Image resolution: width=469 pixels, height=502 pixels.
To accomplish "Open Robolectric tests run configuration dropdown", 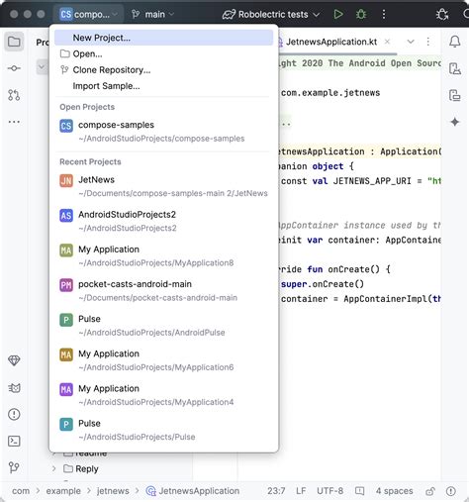I will pyautogui.click(x=271, y=14).
